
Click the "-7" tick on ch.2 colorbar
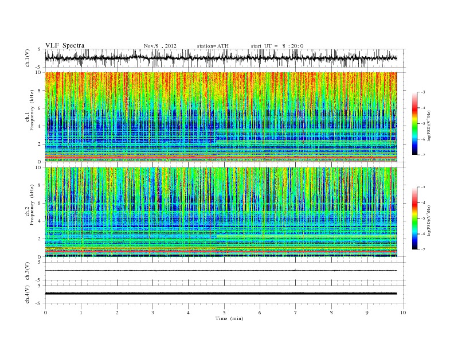422,249
